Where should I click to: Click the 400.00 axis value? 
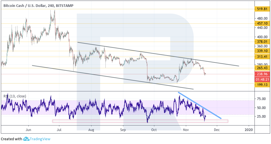tap(262, 37)
